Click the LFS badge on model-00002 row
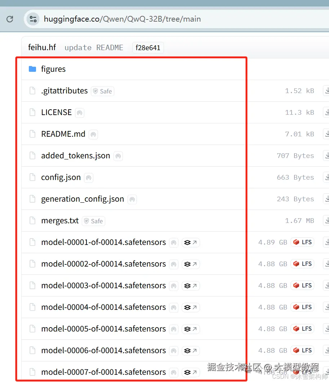The height and width of the screenshot is (382, 329). click(x=302, y=264)
